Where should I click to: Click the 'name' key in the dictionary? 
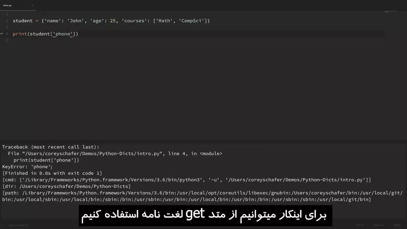coord(53,21)
